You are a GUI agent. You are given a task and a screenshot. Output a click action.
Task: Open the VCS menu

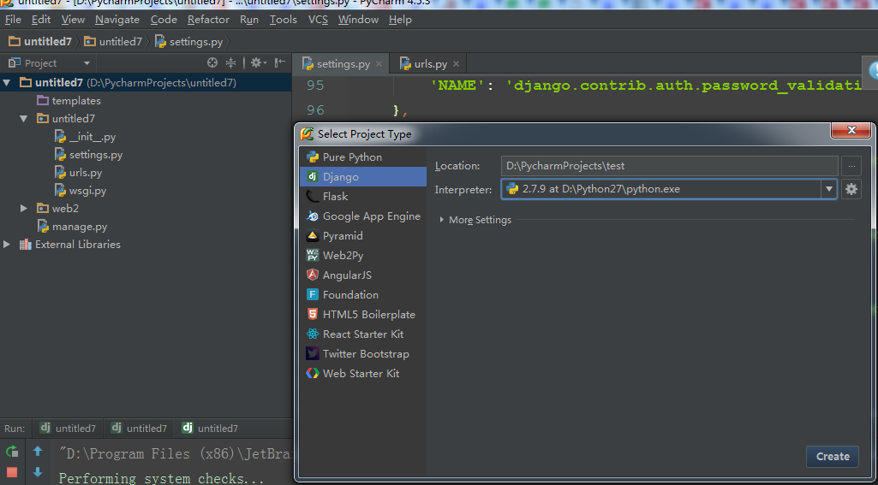pyautogui.click(x=318, y=20)
